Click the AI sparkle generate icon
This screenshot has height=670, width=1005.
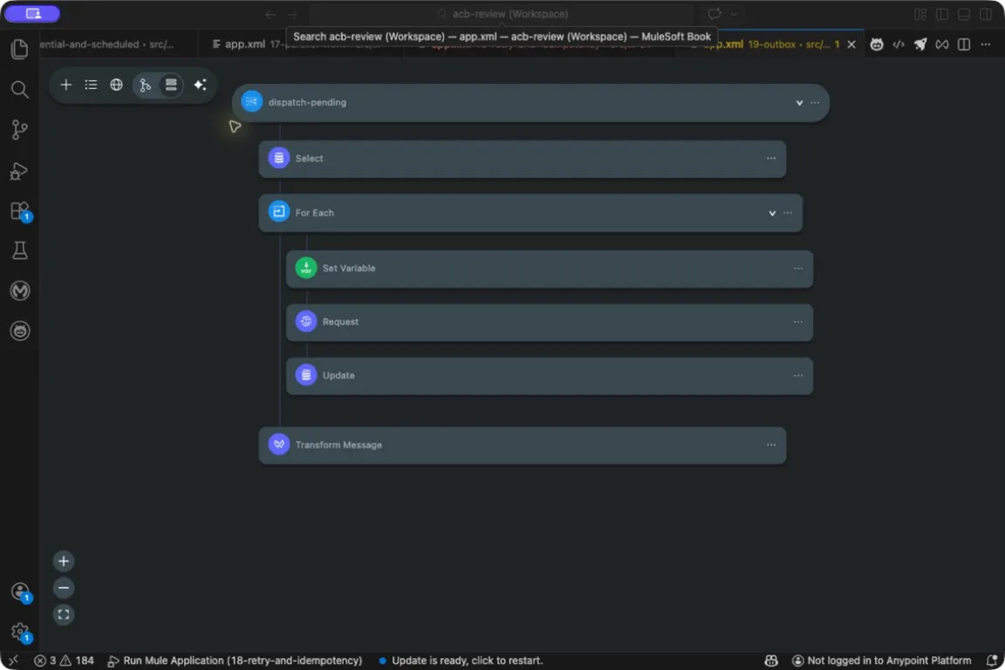tap(200, 85)
